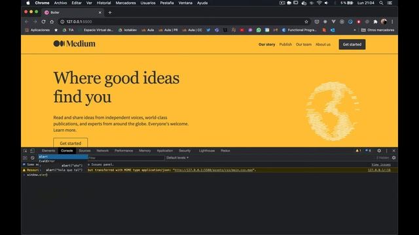This screenshot has height=235, width=419.
Task: Open a new tab with plus button
Action: pos(110,12)
